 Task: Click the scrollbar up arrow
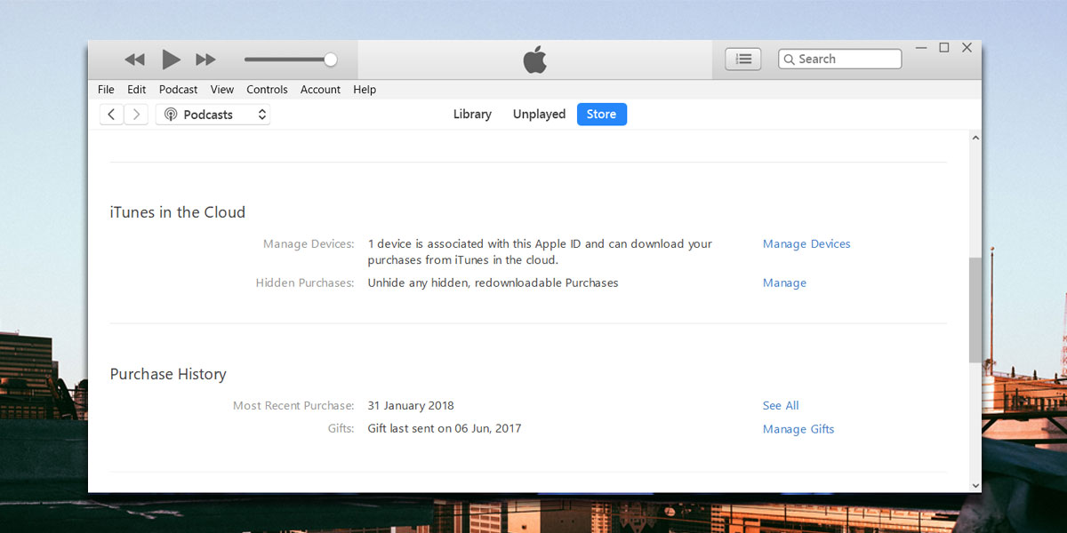coord(975,139)
